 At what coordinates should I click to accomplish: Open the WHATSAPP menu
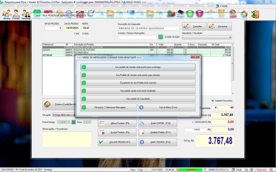(x=23, y=6)
